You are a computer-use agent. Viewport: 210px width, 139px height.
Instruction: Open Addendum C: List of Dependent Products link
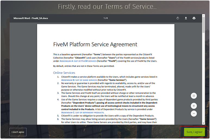coord(83,113)
